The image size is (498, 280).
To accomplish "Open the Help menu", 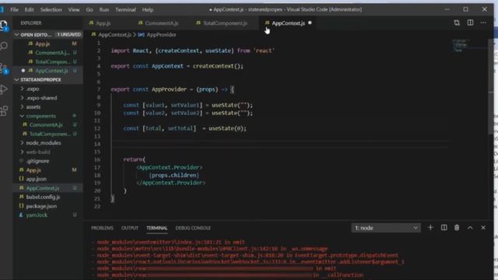I will 148,9.
